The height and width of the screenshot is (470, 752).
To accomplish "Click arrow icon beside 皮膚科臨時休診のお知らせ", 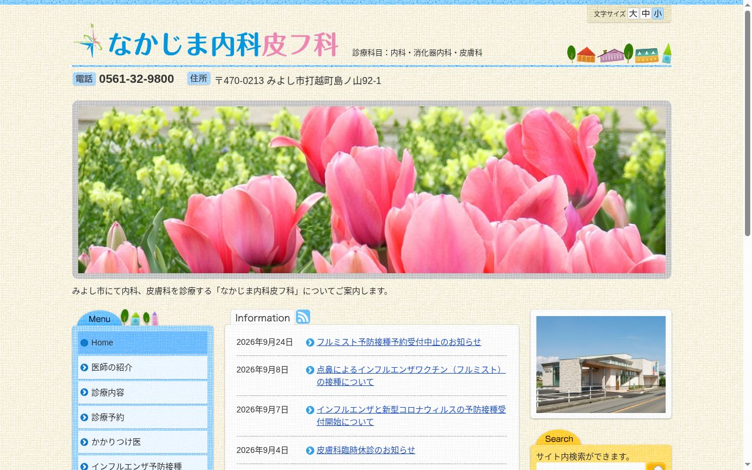I will coord(310,451).
